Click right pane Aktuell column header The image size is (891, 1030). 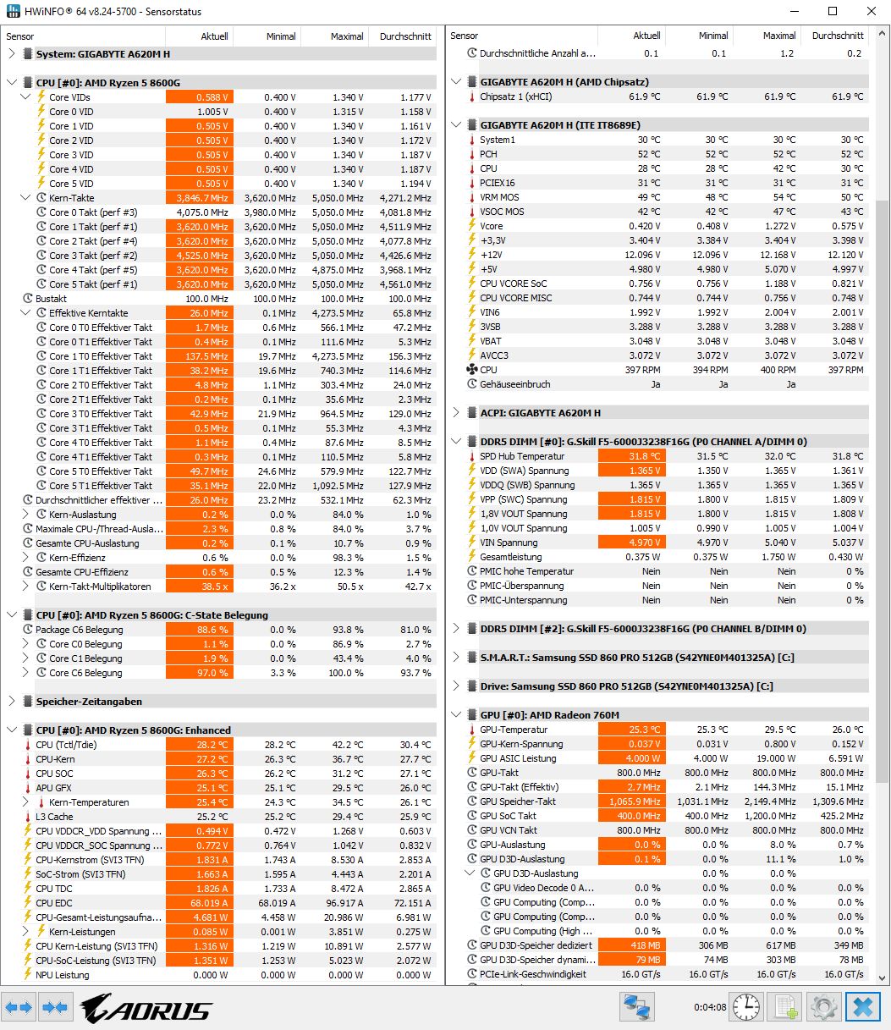[632, 36]
